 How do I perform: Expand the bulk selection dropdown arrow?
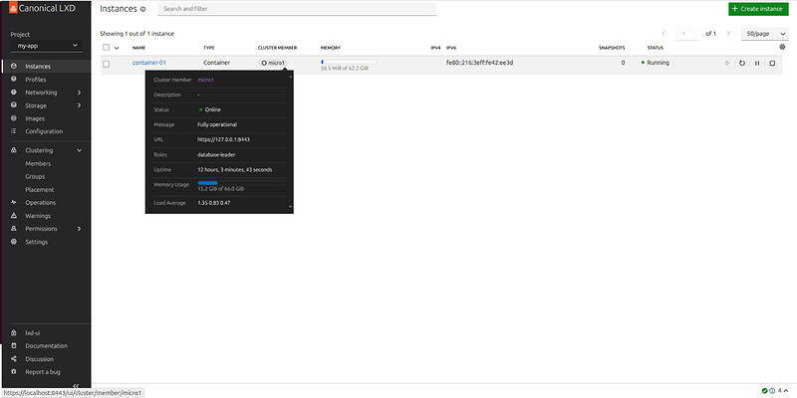tap(117, 47)
